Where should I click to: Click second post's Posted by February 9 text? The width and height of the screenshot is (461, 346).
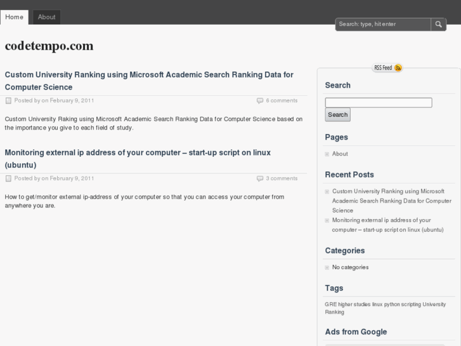pyautogui.click(x=54, y=178)
